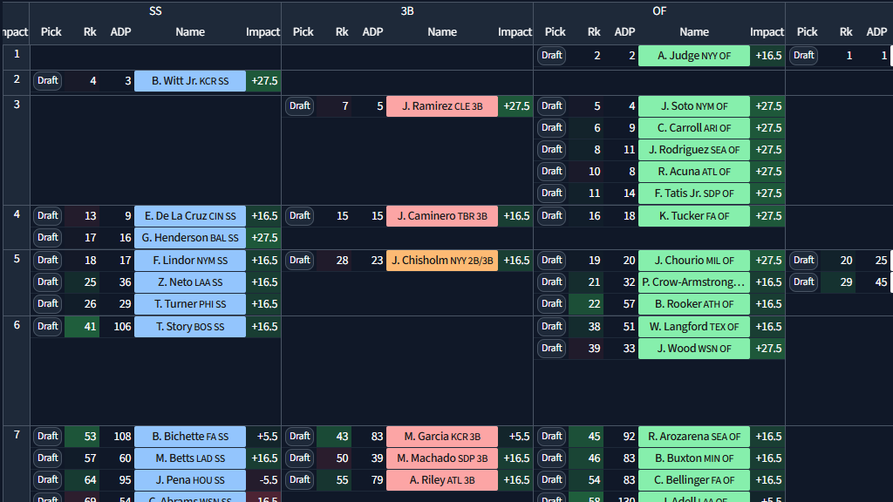Draft M. Machado with Draft button
The width and height of the screenshot is (893, 502).
[300, 458]
